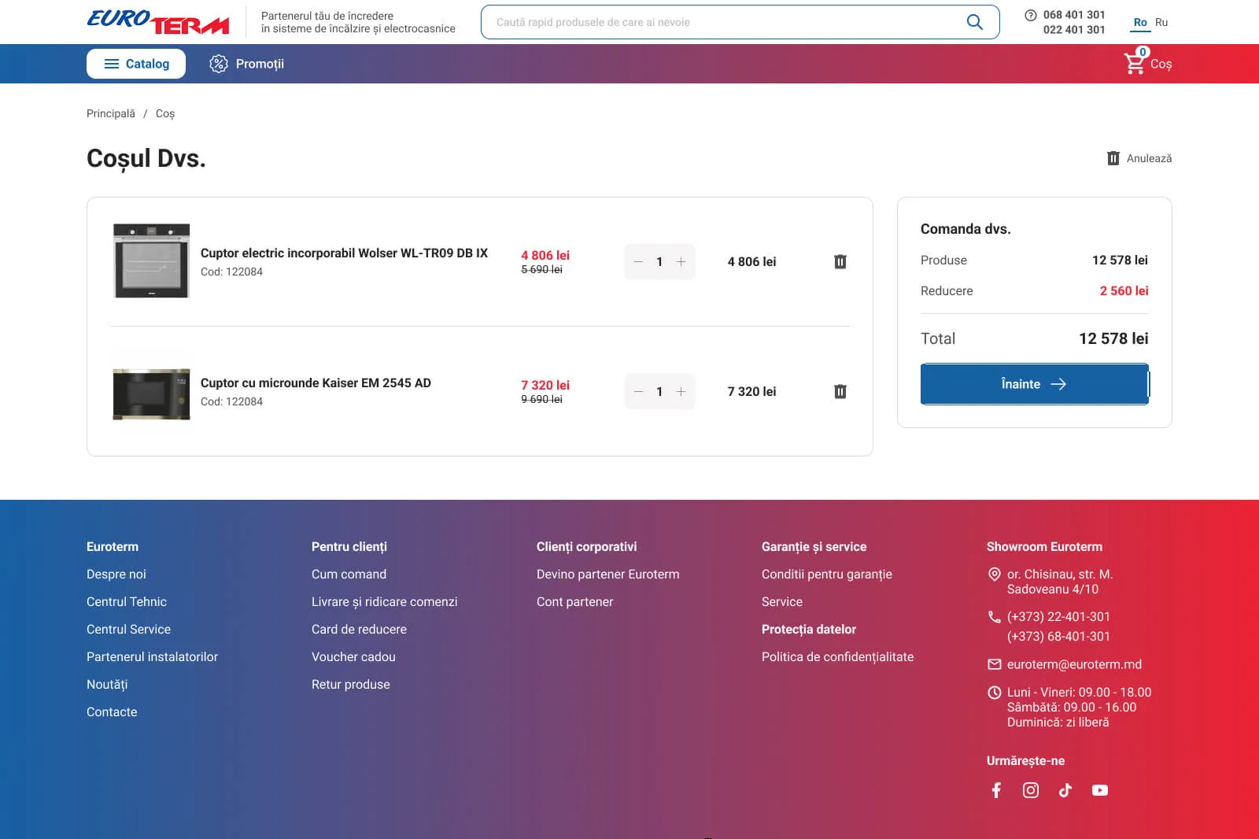Open Euroterm Facebook page
Viewport: 1259px width, 839px height.
(996, 790)
